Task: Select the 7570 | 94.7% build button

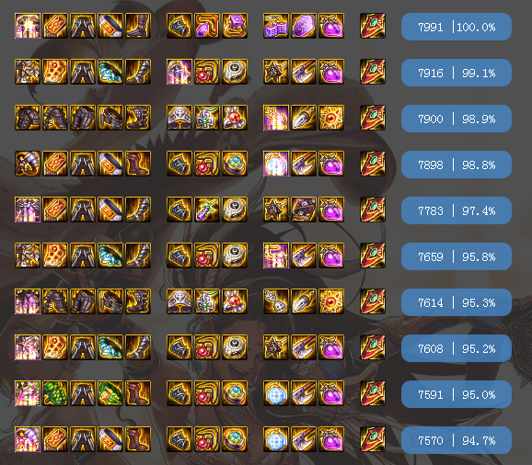Action: tap(457, 440)
